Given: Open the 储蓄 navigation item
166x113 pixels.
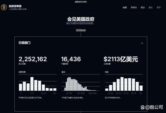Looking at the screenshot, I should click(125, 7).
